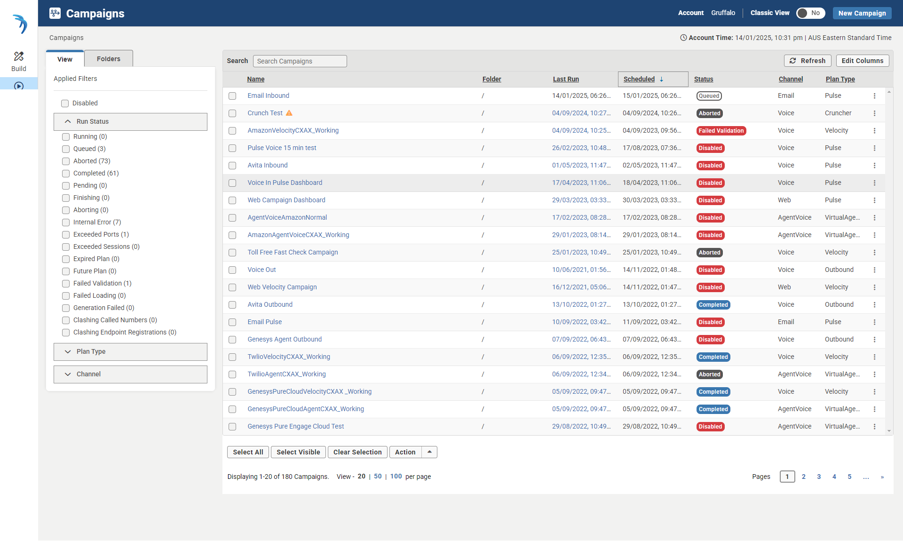903x541 pixels.
Task: Click the play-circle icon in the left sidebar
Action: pos(19,86)
